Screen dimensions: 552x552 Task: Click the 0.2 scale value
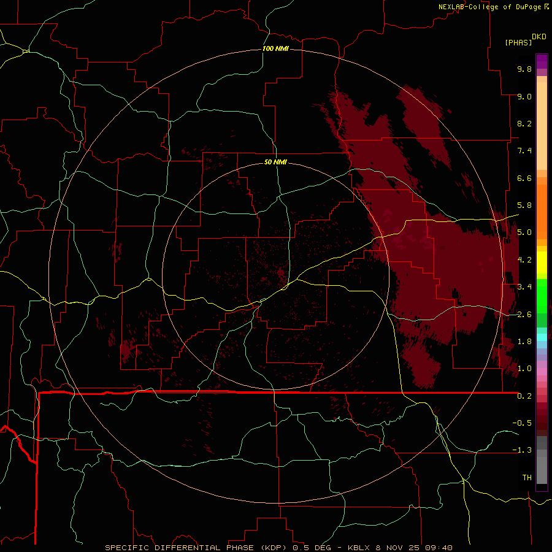tap(524, 396)
